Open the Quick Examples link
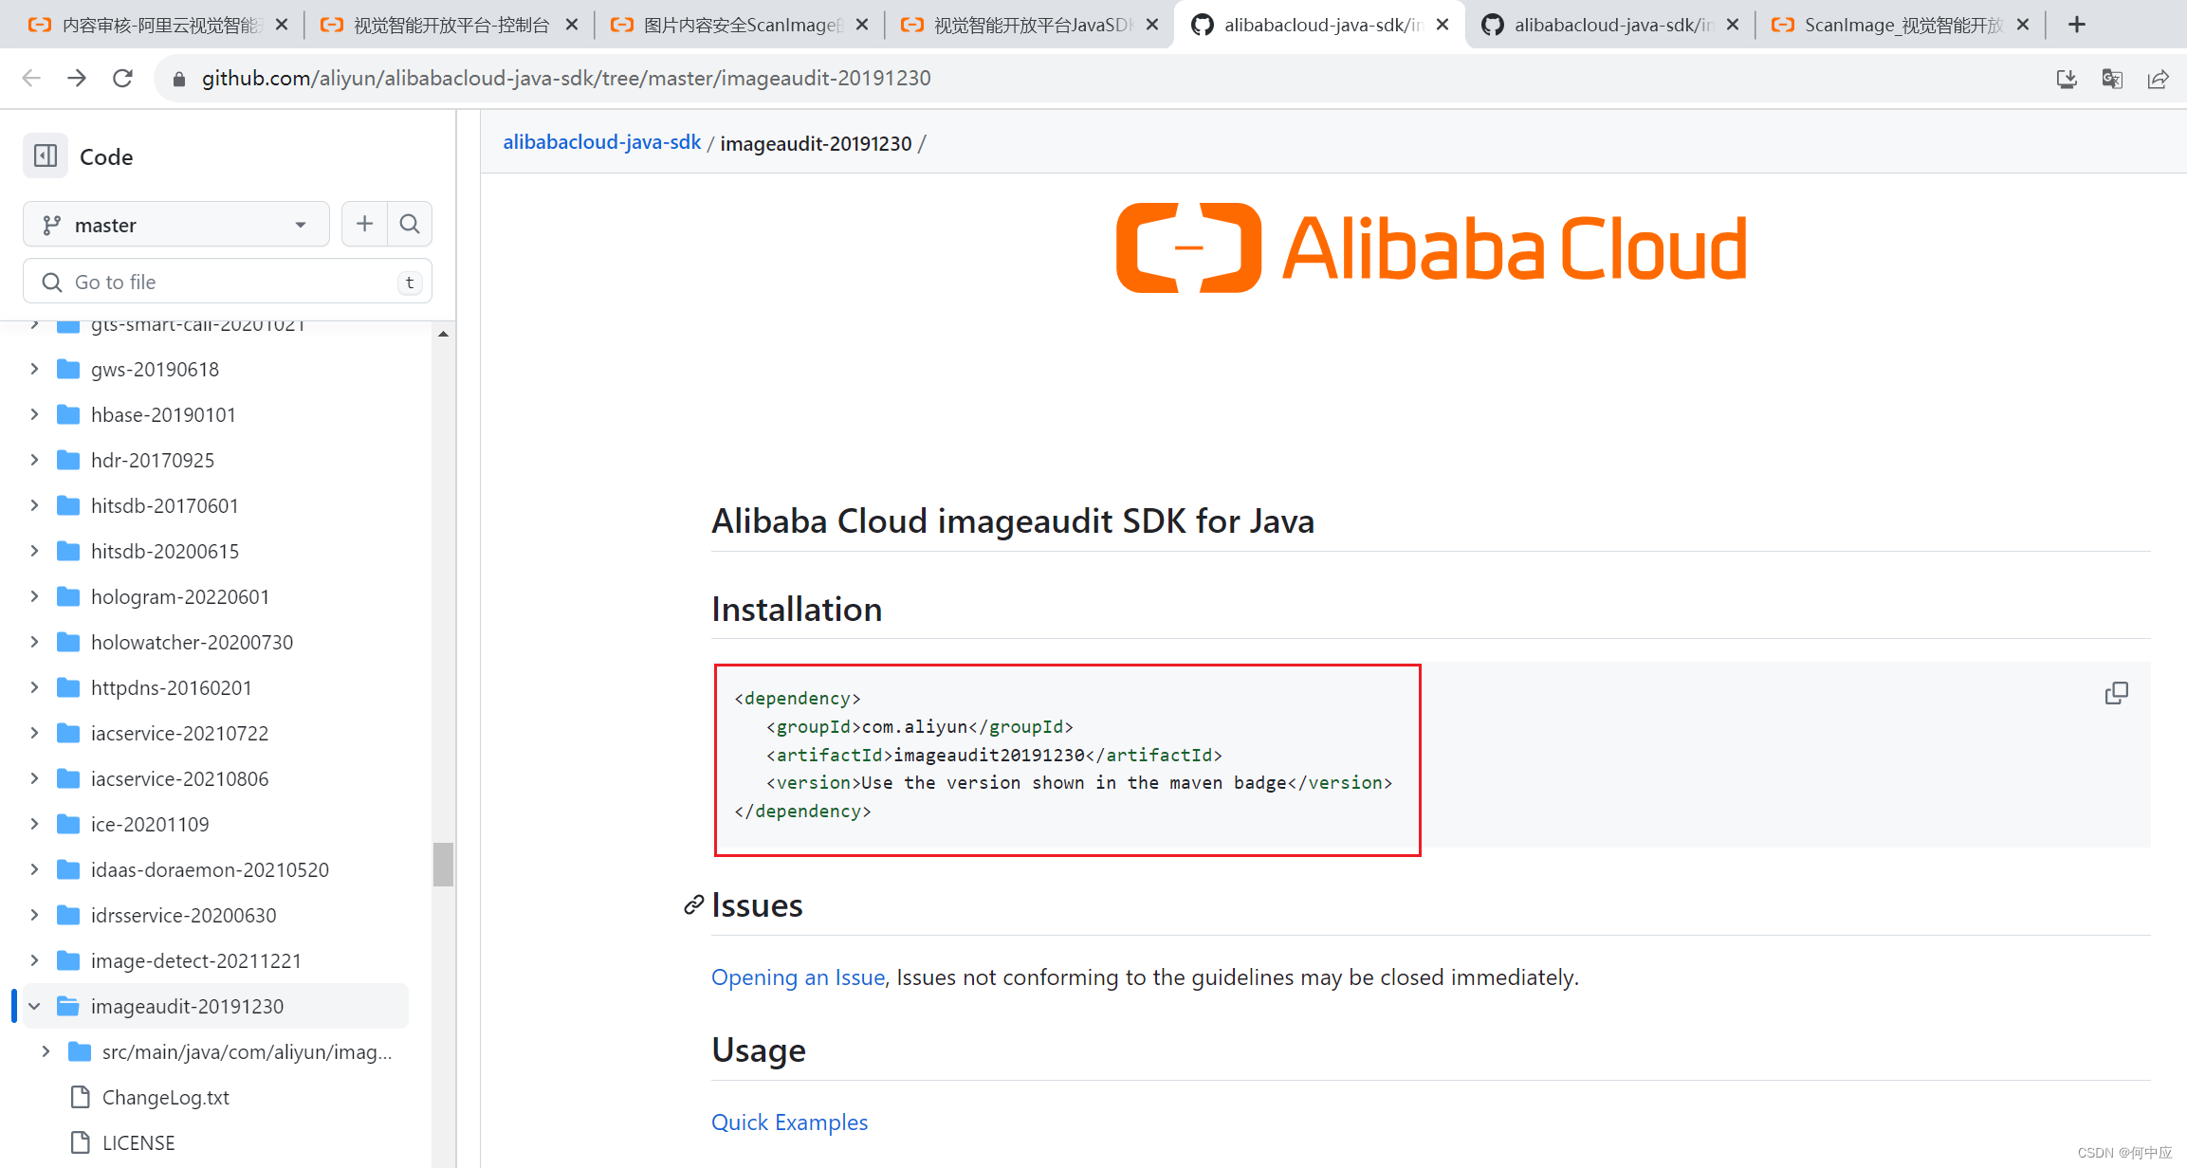 pyautogui.click(x=789, y=1122)
